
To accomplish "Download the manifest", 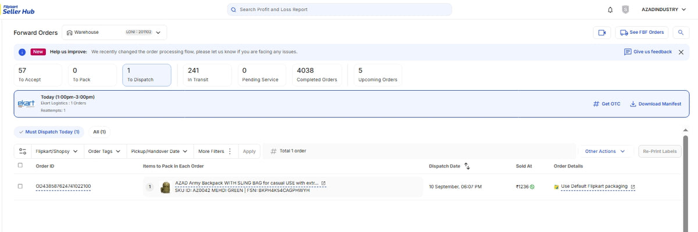I will (656, 103).
